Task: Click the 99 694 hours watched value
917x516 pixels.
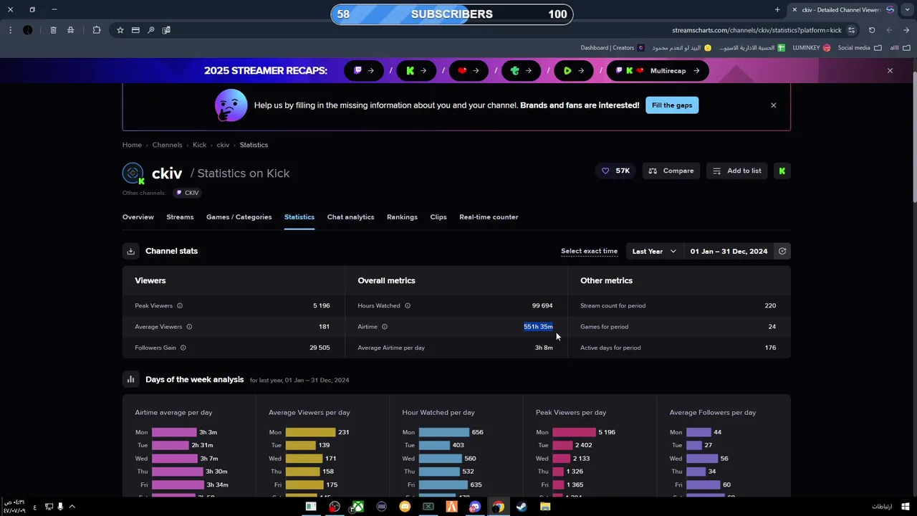Action: pos(542,306)
